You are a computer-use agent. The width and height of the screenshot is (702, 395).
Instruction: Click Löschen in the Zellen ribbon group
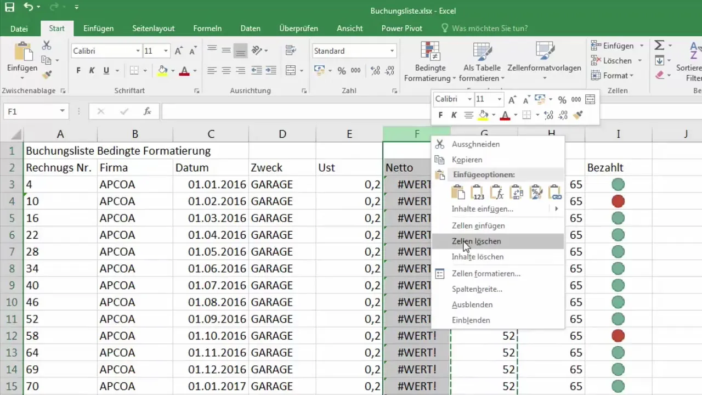tap(611, 60)
